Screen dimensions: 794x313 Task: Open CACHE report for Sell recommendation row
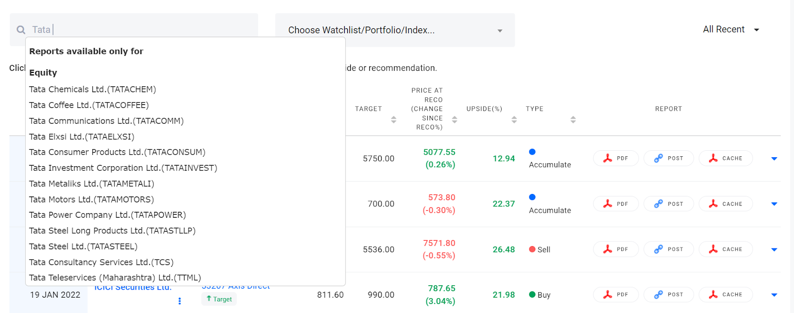point(726,250)
